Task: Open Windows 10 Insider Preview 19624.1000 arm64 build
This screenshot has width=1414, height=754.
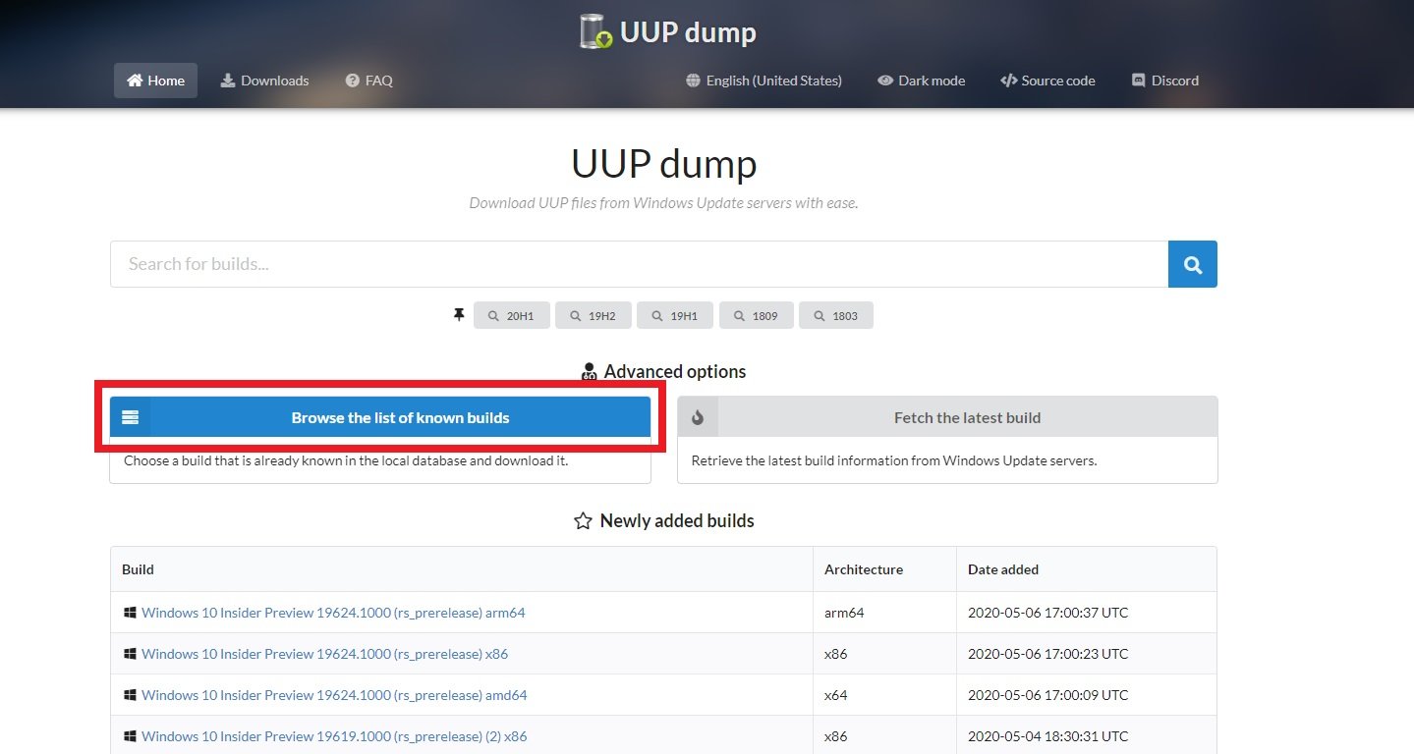Action: pyautogui.click(x=333, y=613)
